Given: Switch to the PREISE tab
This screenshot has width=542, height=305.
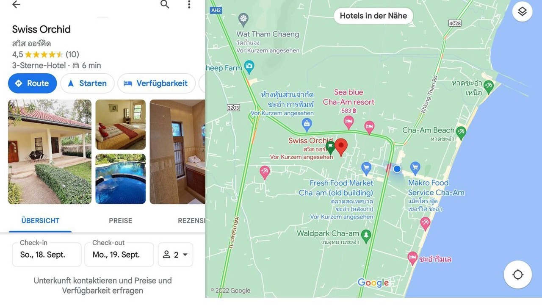Looking at the screenshot, I should 120,221.
